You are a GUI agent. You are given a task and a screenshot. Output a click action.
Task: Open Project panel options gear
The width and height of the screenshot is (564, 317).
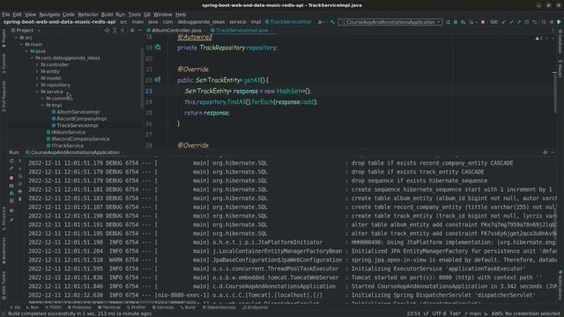coord(132,31)
